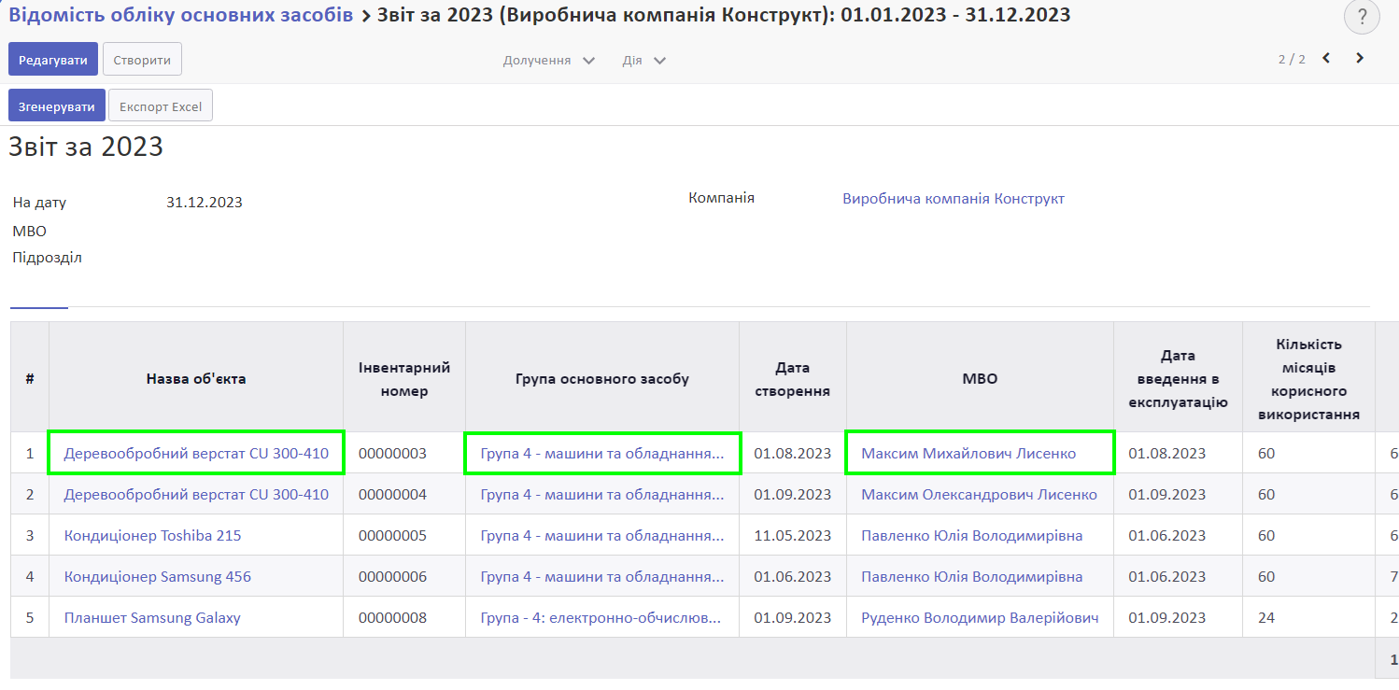This screenshot has width=1399, height=690.
Task: Select inventory number 00000008 cell
Action: [x=404, y=618]
